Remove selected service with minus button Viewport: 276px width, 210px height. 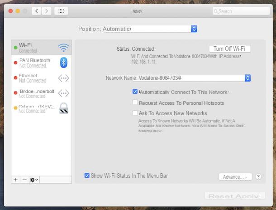(x=24, y=180)
